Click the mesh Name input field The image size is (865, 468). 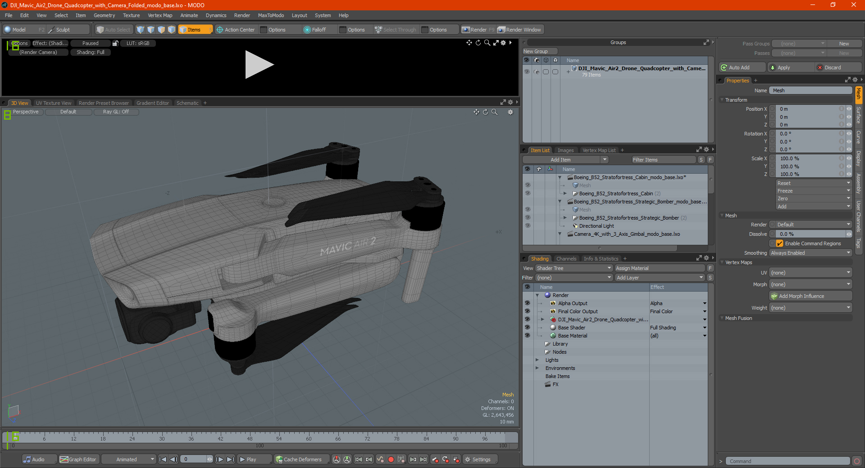(x=810, y=90)
